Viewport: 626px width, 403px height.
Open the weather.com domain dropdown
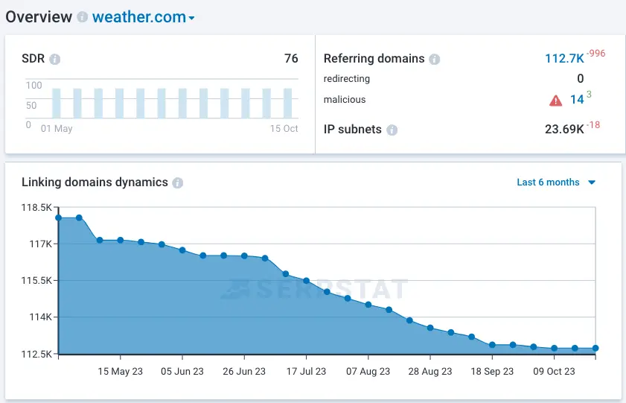[x=143, y=17]
